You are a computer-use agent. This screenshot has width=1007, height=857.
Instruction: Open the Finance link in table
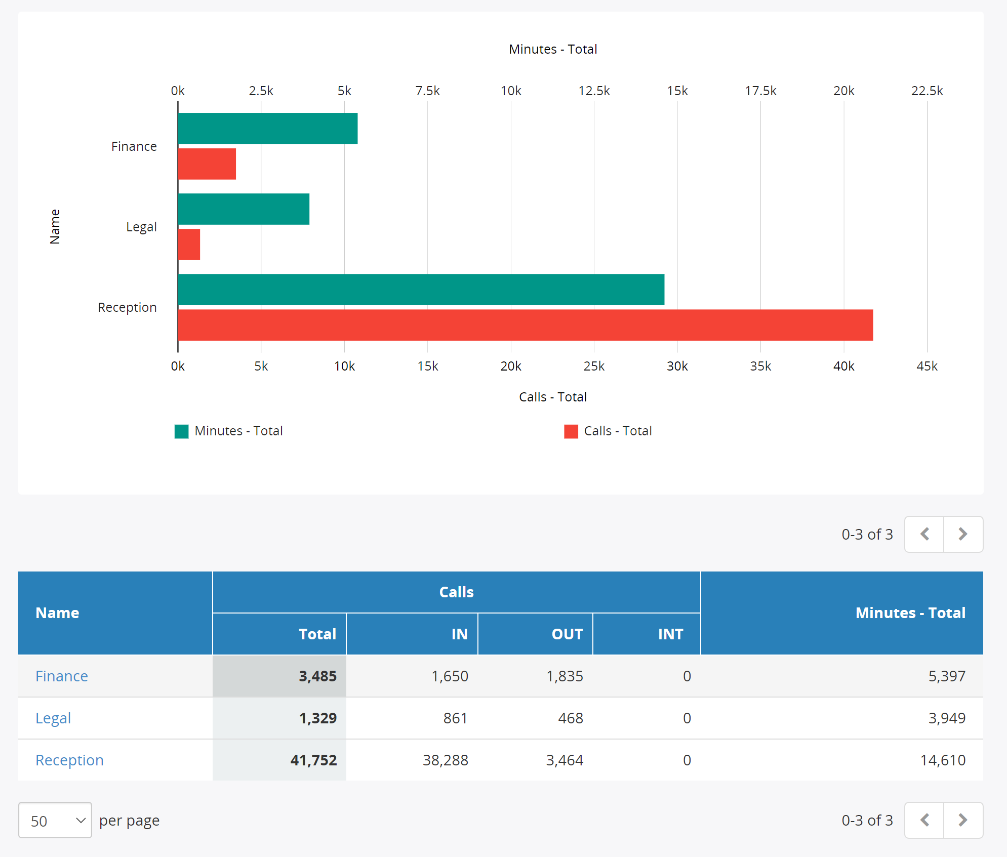pos(62,676)
